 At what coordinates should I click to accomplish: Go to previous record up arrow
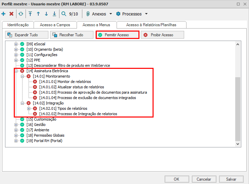(x=38, y=14)
